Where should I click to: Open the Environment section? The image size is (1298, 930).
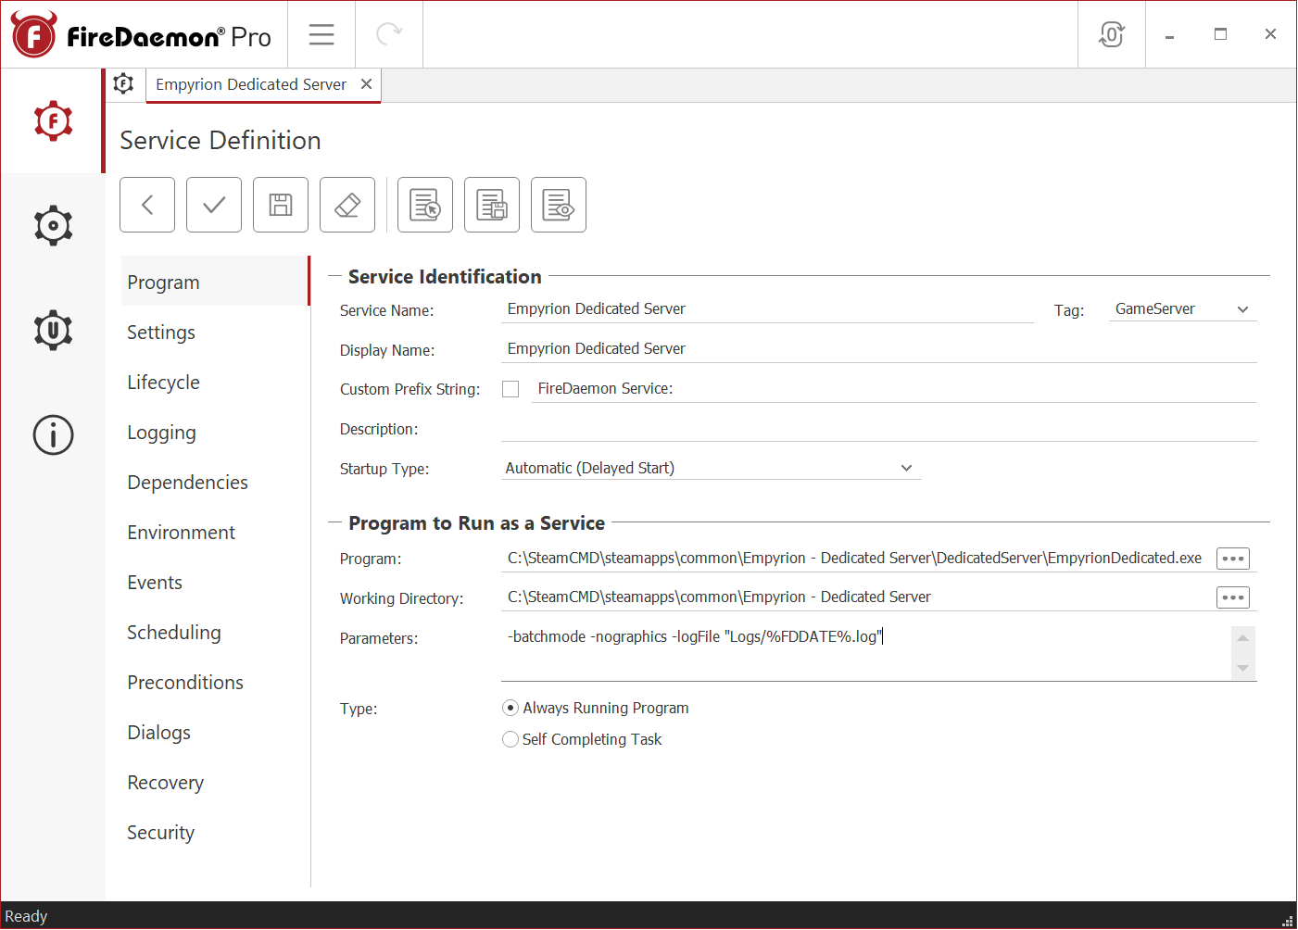tap(215, 532)
